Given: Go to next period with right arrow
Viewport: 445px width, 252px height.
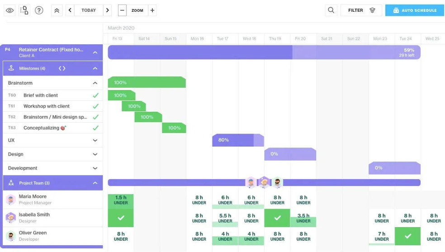Looking at the screenshot, I should [x=107, y=10].
